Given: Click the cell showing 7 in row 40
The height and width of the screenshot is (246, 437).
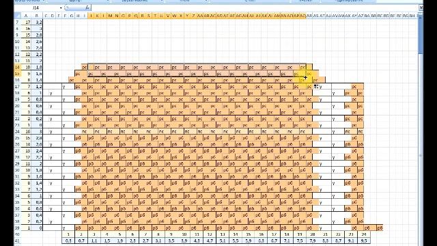Looking at the screenshot, I should (145, 234).
